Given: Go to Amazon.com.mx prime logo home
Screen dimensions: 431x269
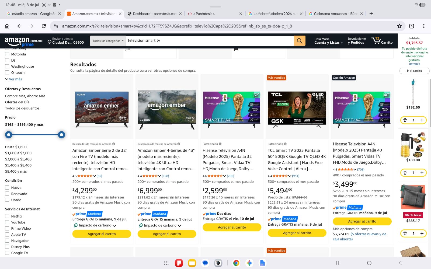Looking at the screenshot, I should (24, 41).
